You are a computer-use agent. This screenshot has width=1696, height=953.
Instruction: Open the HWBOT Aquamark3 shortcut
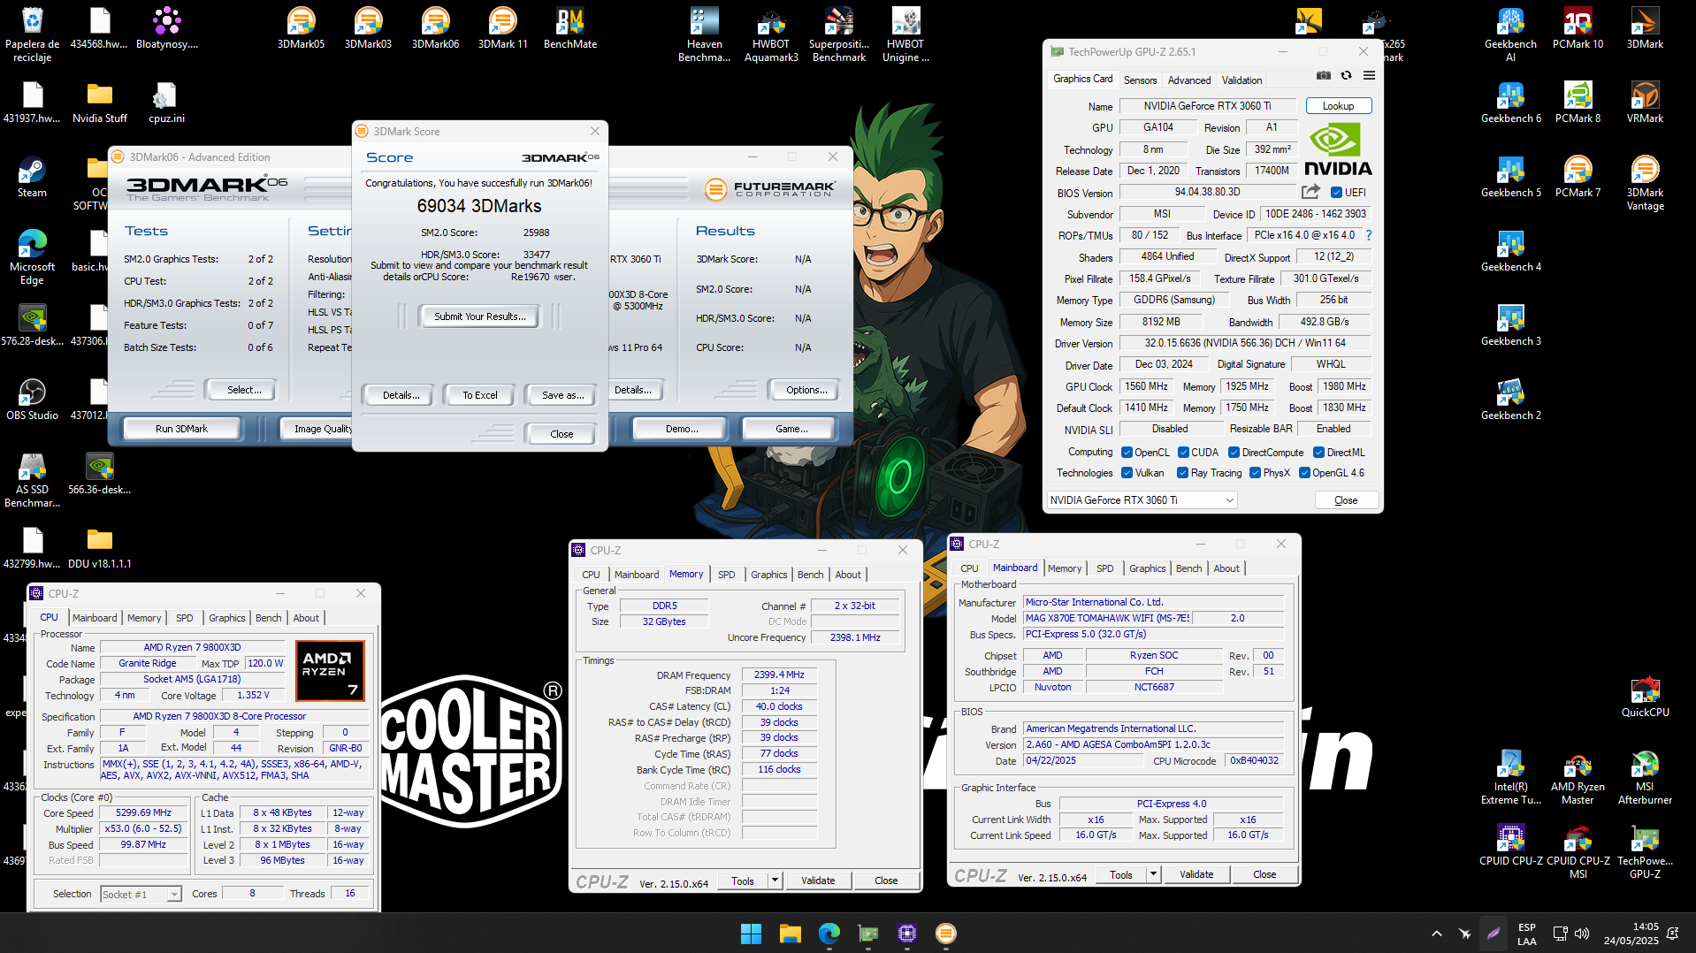click(x=771, y=34)
